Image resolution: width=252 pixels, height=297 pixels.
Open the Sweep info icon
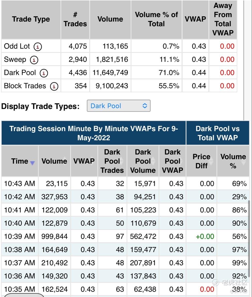coord(34,60)
